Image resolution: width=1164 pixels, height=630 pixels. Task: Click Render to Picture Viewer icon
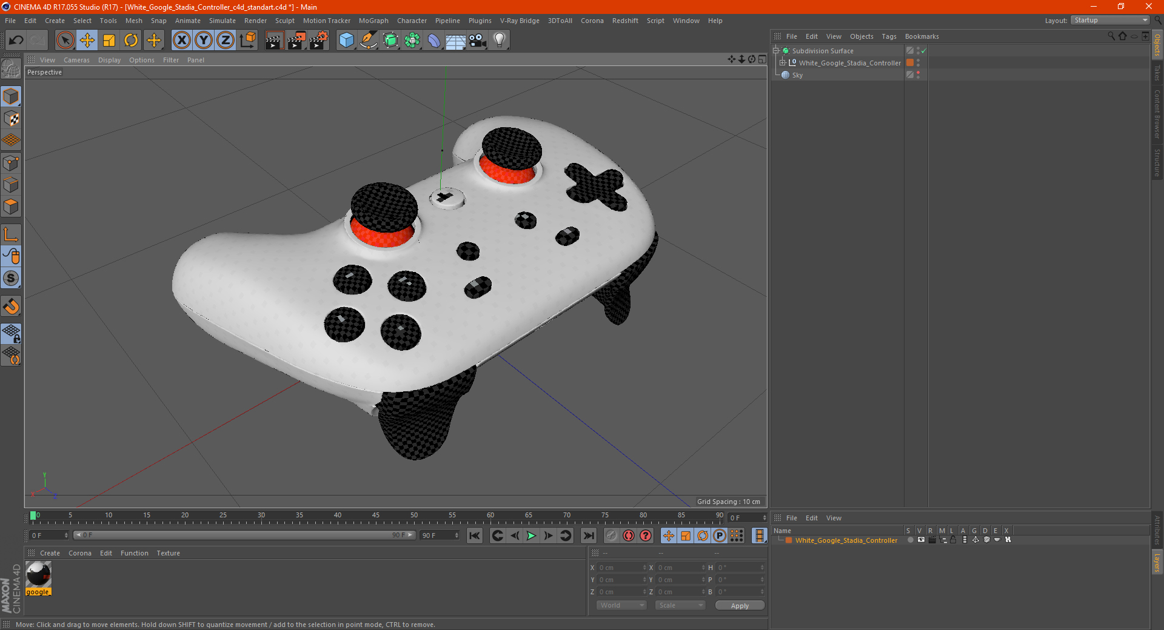click(x=296, y=41)
